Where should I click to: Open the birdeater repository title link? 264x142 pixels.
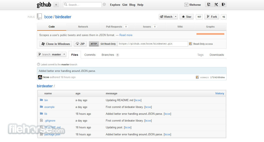pyautogui.click(x=63, y=17)
